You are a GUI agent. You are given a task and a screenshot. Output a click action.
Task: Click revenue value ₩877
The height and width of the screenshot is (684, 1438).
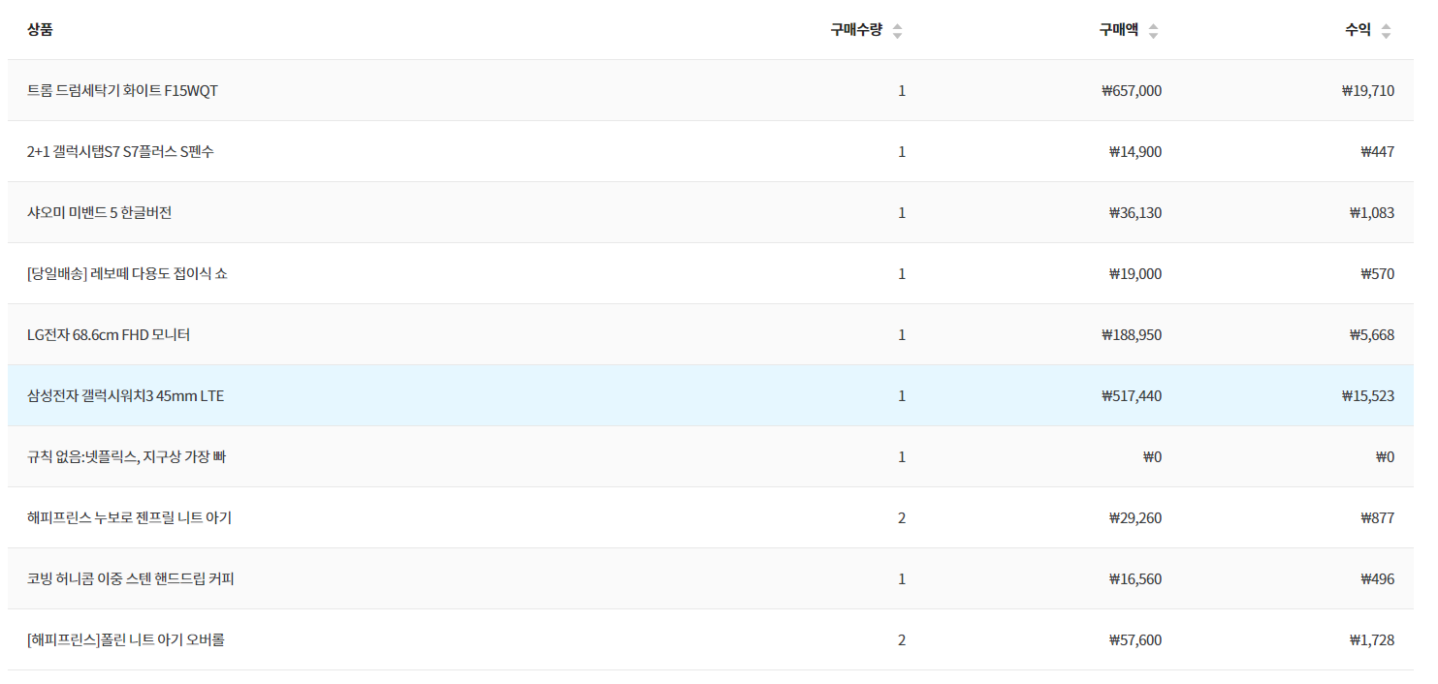(x=1378, y=518)
